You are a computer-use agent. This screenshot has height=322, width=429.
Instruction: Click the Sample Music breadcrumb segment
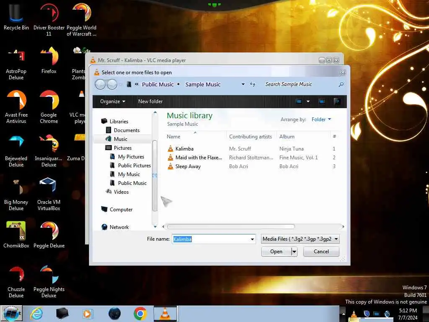point(203,85)
